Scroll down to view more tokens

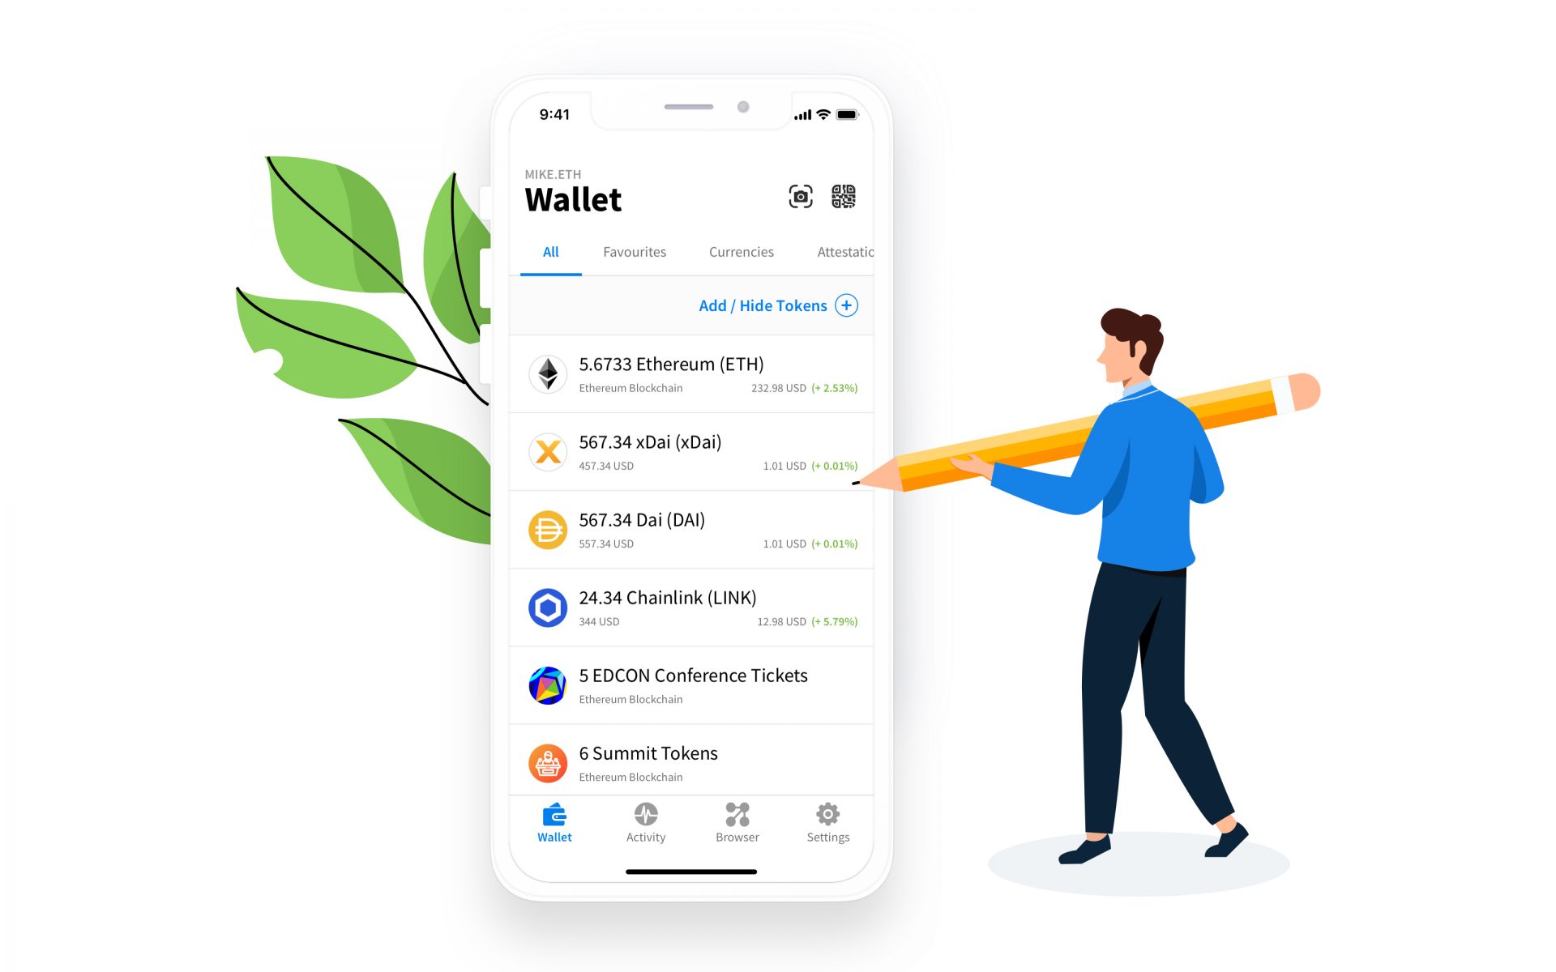coord(689,560)
